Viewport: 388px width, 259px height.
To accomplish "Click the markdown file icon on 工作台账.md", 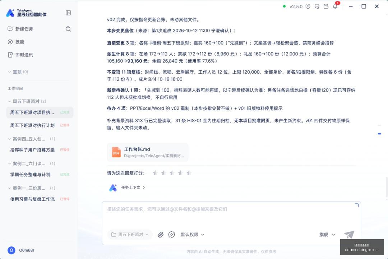I will click(116, 152).
